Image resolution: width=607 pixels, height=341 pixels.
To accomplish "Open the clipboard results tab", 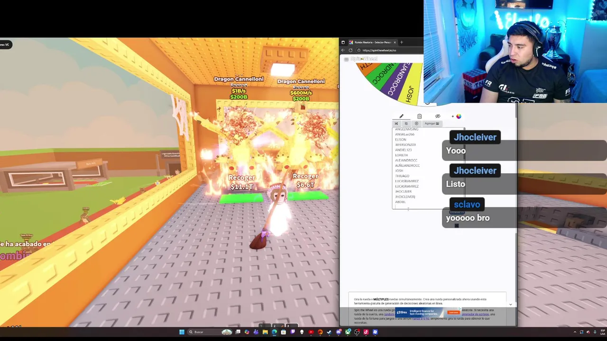I will coord(419,116).
